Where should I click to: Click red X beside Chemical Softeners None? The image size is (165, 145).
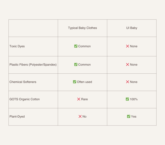coord(128,82)
